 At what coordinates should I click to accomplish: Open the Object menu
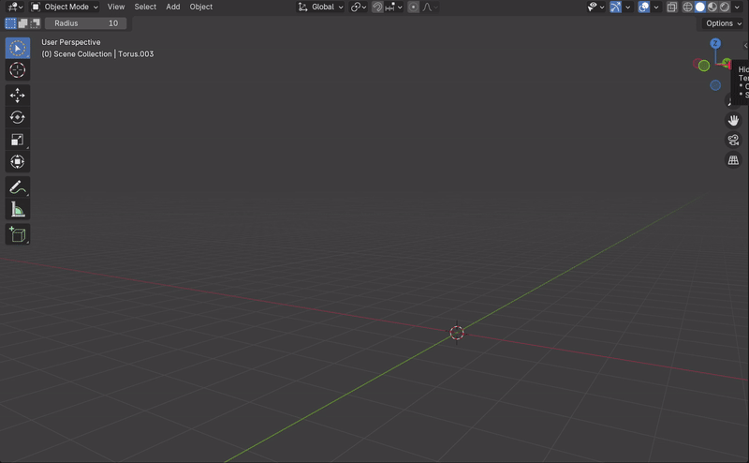click(201, 7)
